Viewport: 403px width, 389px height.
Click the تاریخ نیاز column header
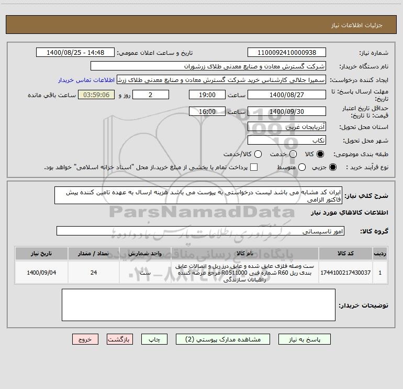coord(41,253)
